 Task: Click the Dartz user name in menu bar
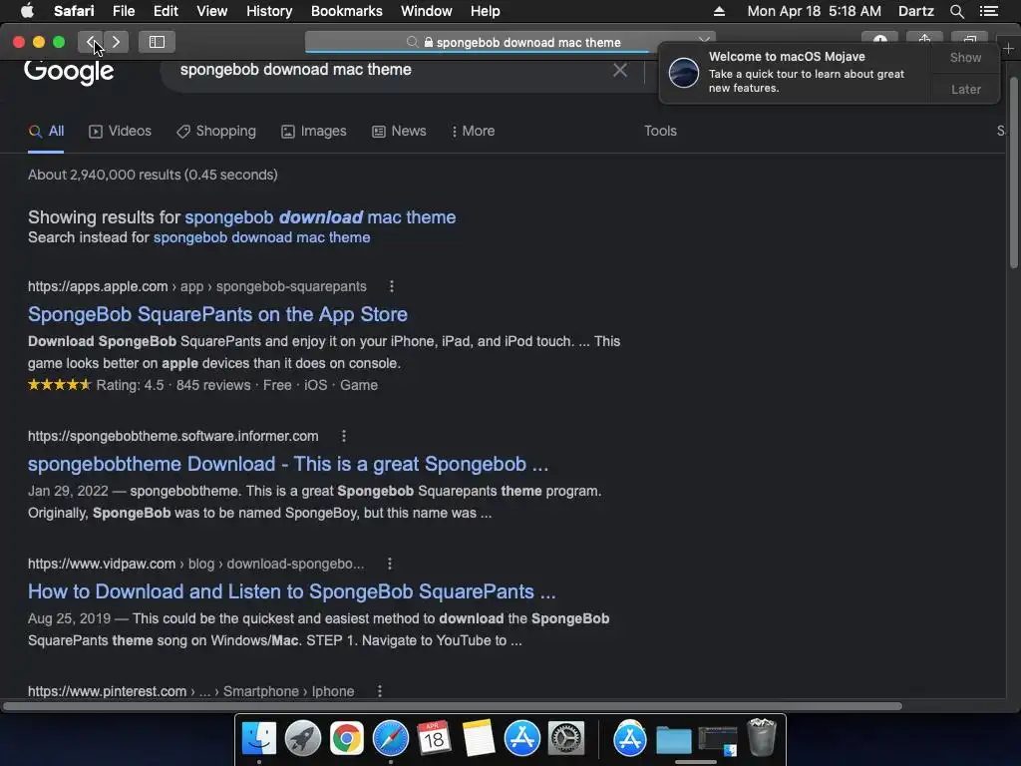click(915, 11)
